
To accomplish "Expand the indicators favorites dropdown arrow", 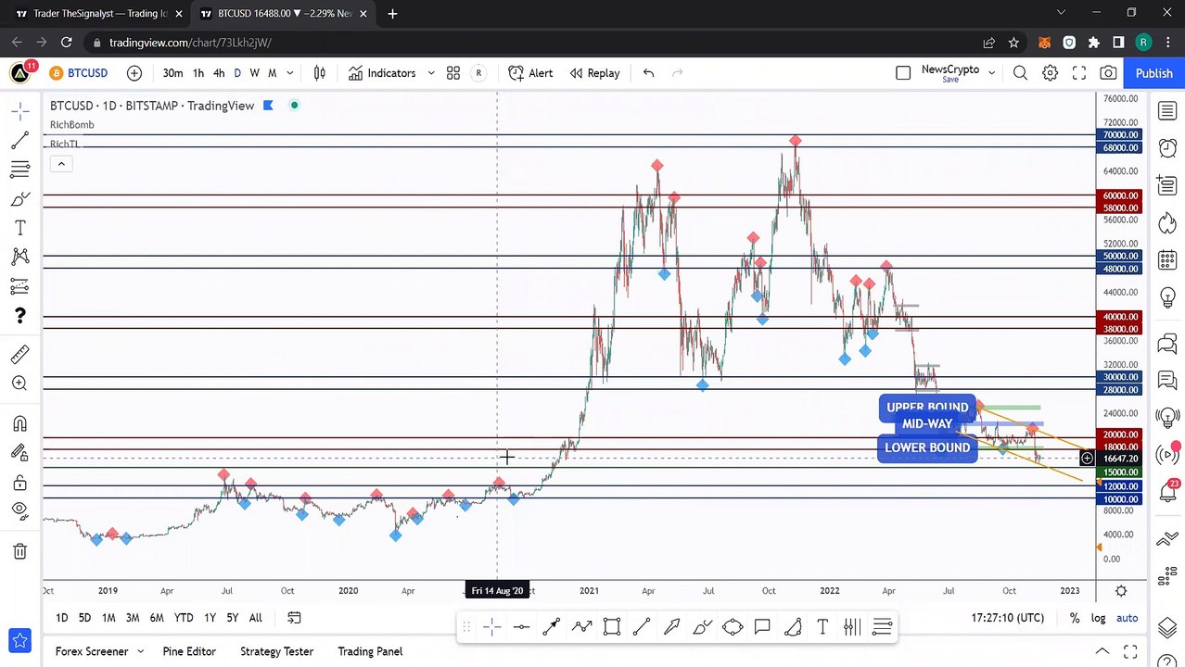I will click(431, 73).
